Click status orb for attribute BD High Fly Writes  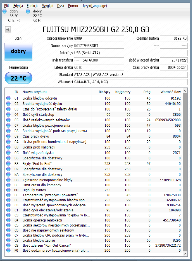[x=8, y=190]
